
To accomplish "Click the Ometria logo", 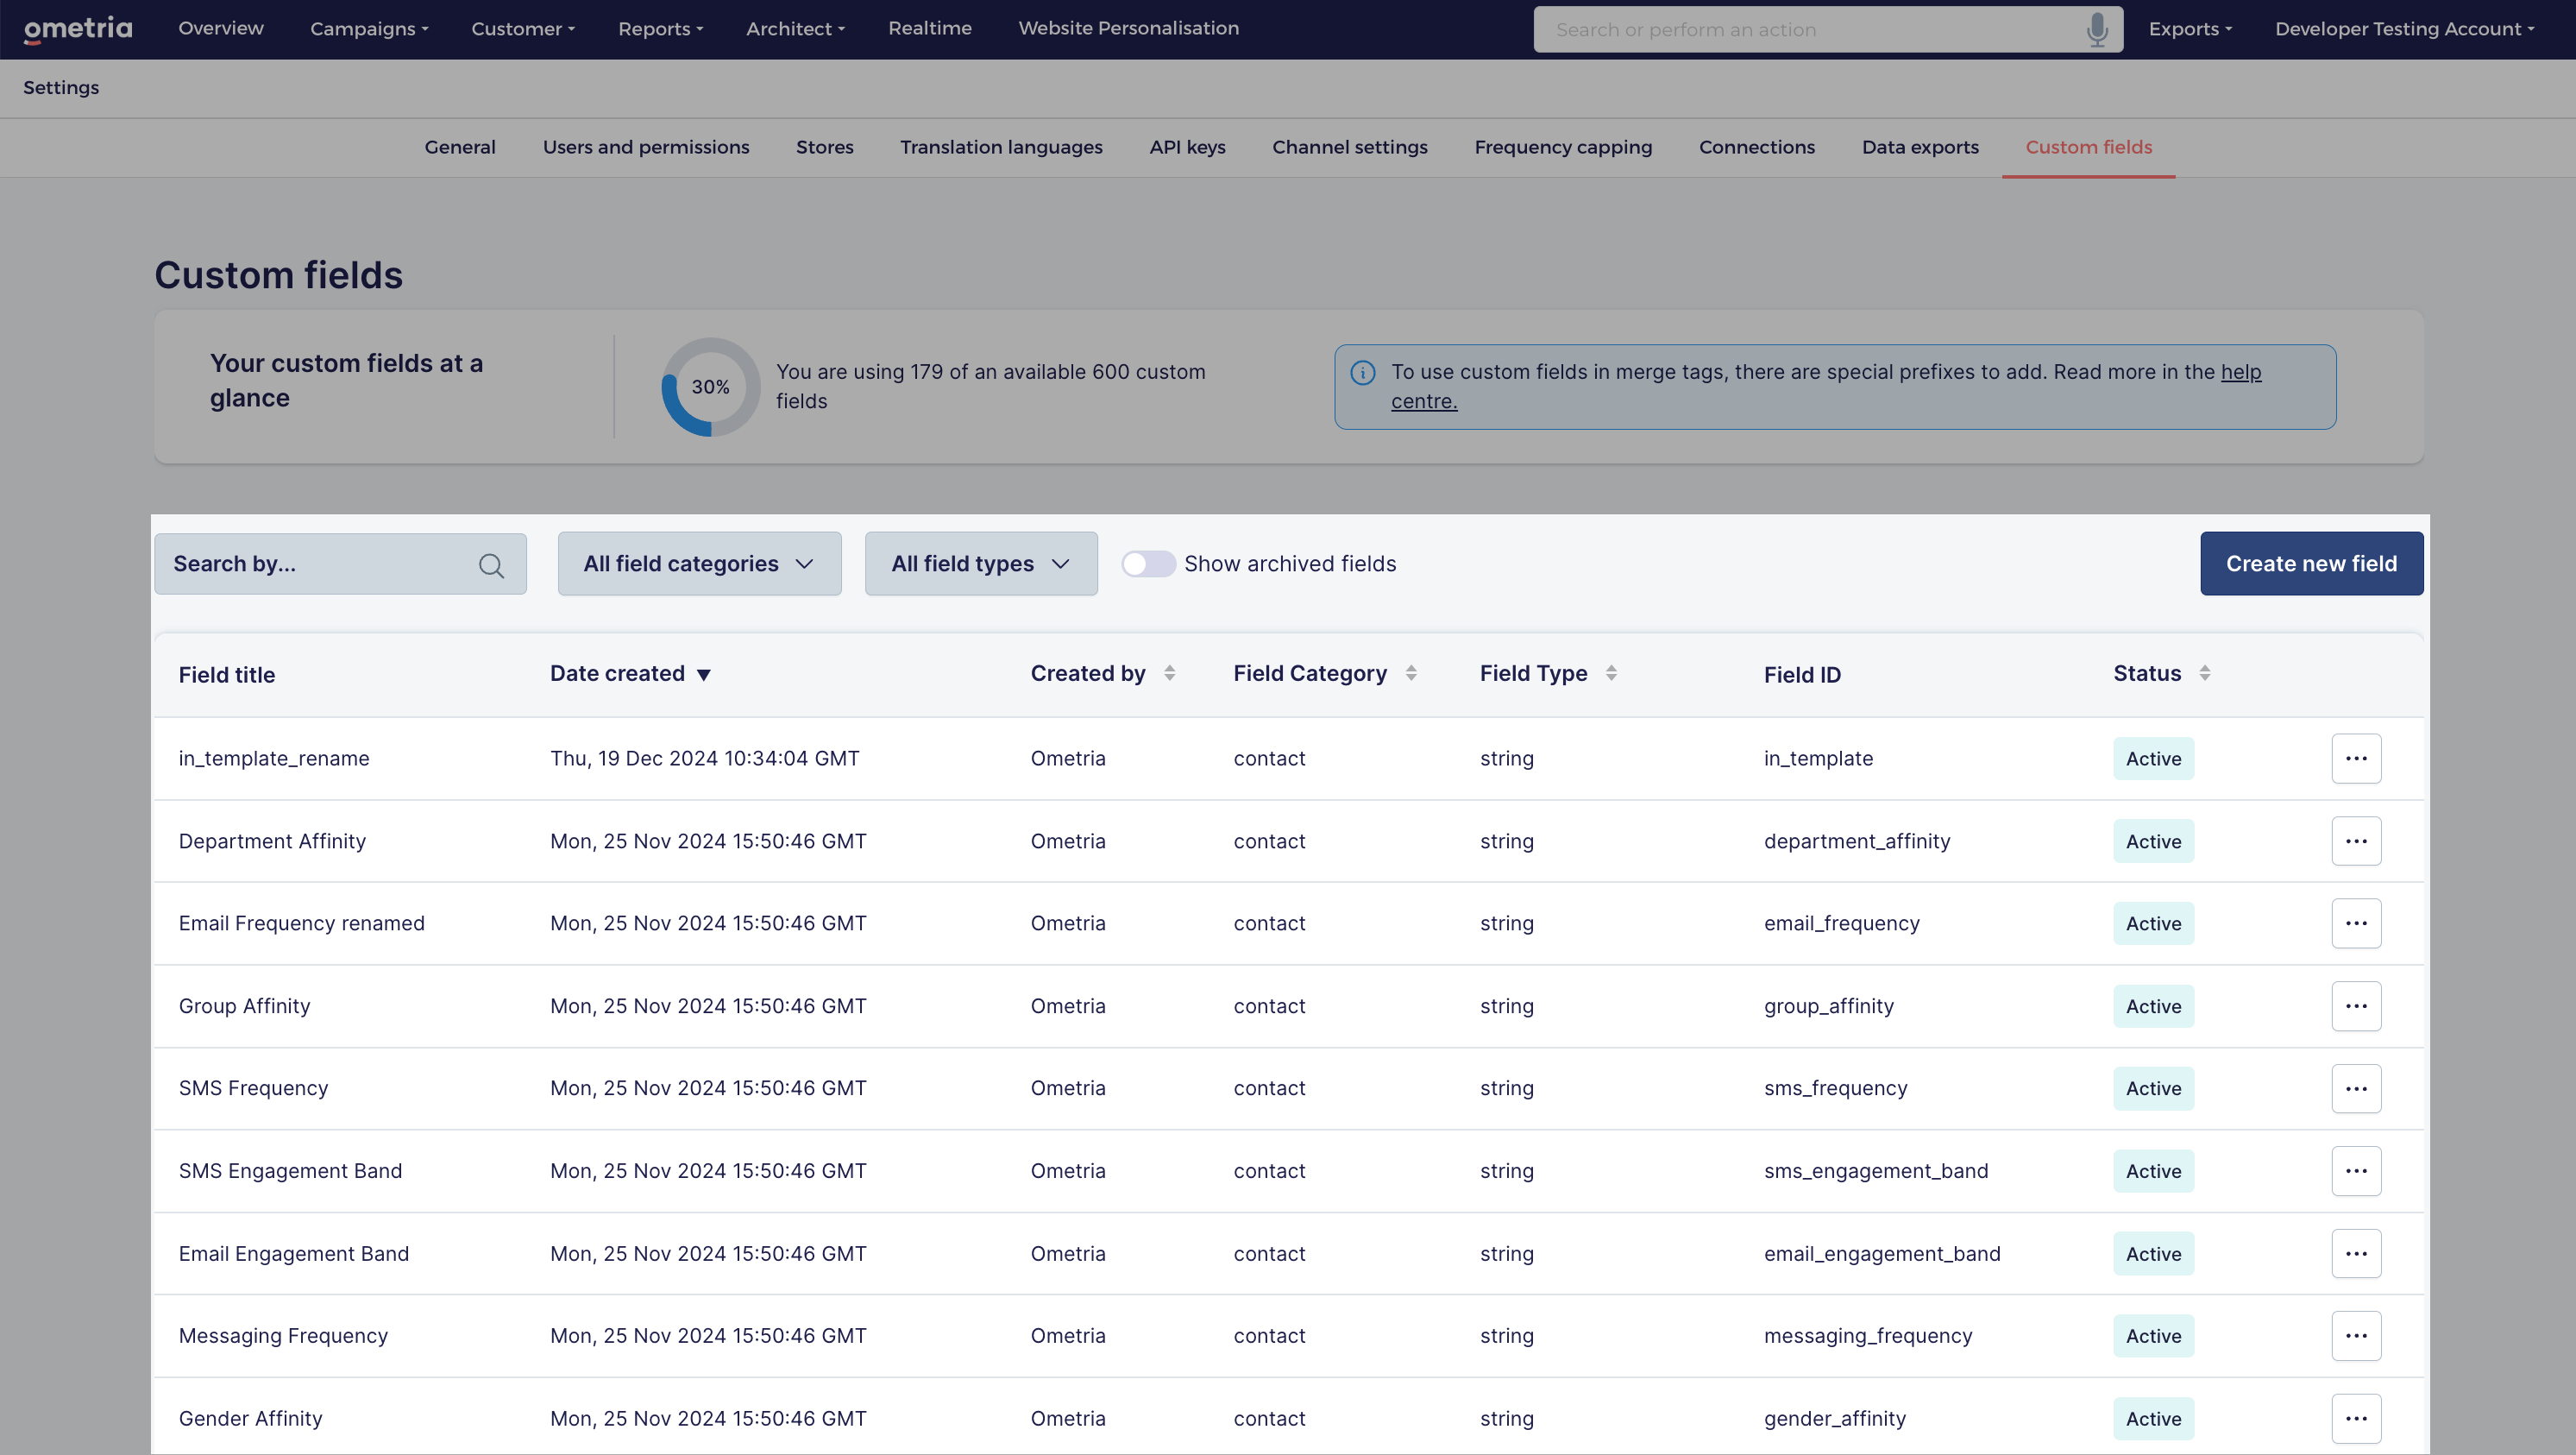I will coord(78,29).
